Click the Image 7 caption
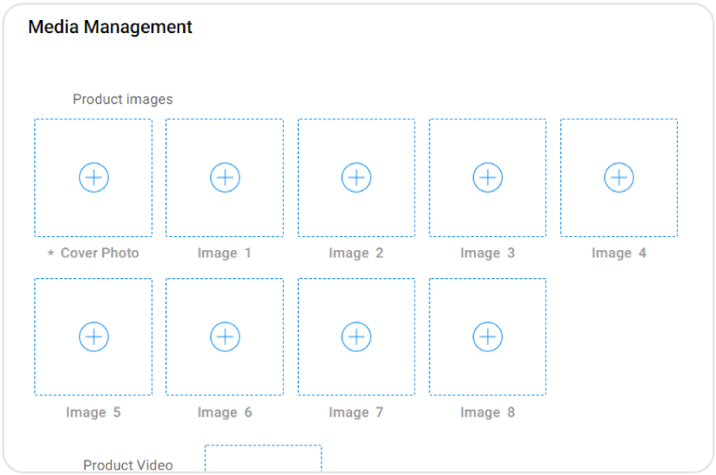The width and height of the screenshot is (716, 475). click(x=355, y=412)
